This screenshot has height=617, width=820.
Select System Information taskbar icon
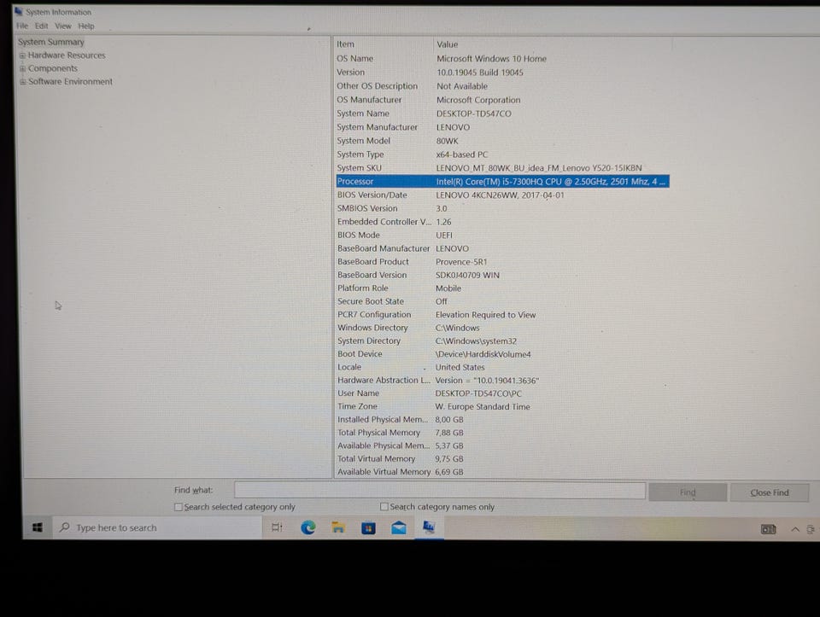pos(430,527)
